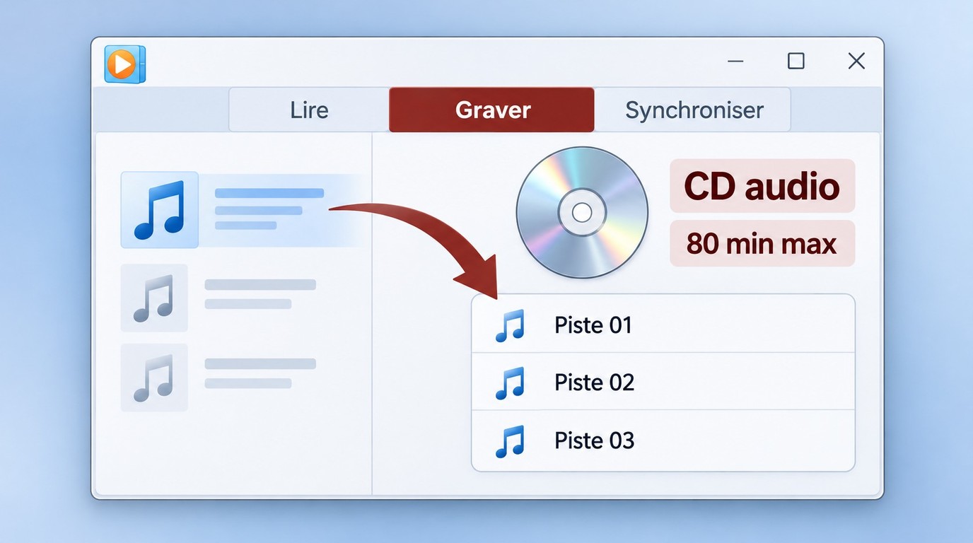The image size is (973, 543).
Task: Switch to the Lire tab
Action: (x=309, y=110)
